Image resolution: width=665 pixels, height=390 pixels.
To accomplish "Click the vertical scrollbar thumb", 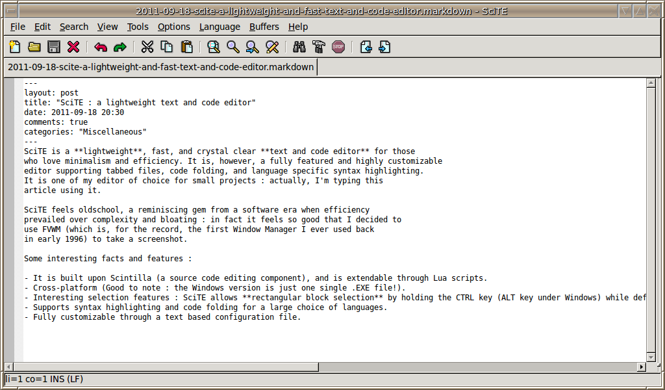I will pyautogui.click(x=651, y=220).
